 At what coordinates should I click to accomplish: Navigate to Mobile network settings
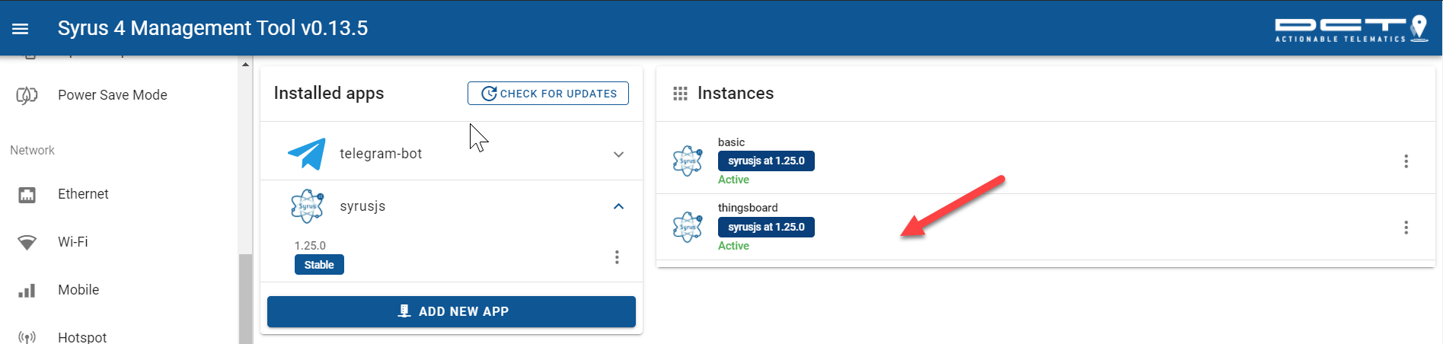tap(78, 290)
